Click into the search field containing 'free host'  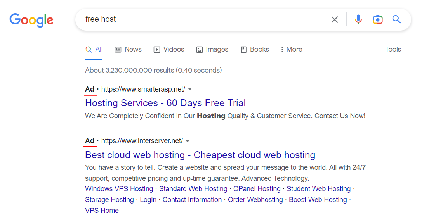point(194,19)
